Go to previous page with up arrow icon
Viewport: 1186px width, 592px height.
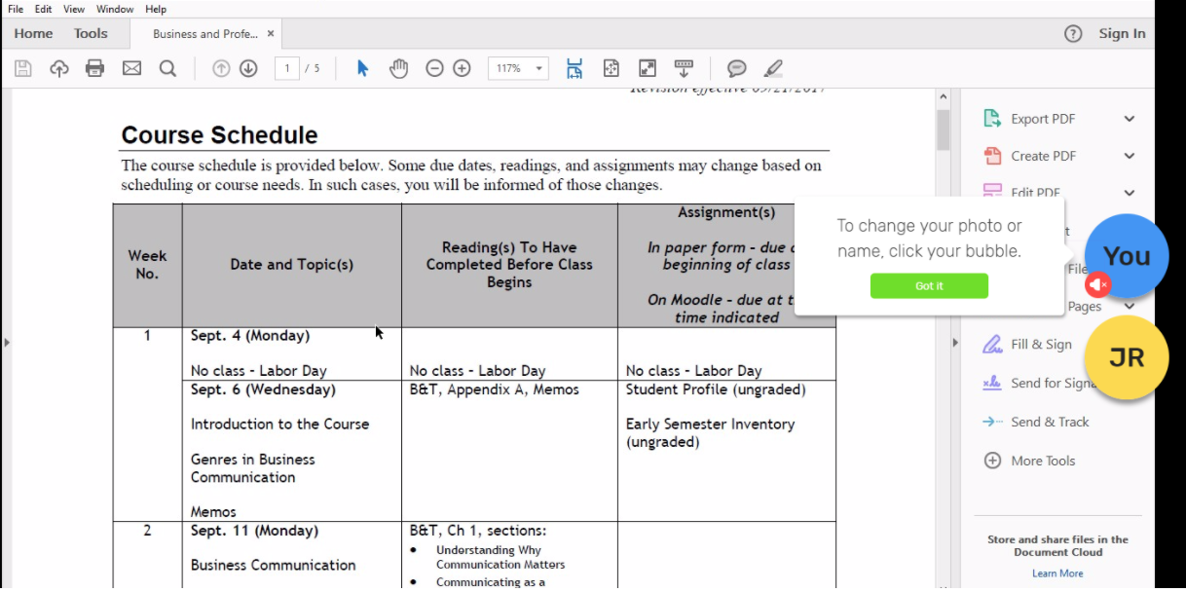coord(221,68)
